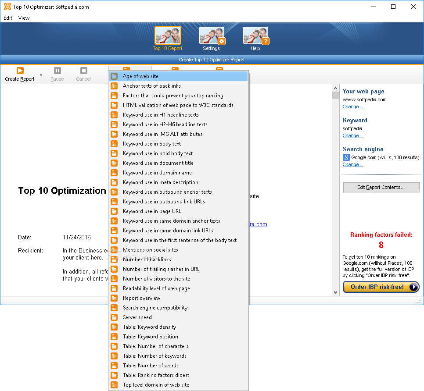Viewport: 424px width, 391px height.
Task: Select Table: Ranking factors digest
Action: coord(179,375)
